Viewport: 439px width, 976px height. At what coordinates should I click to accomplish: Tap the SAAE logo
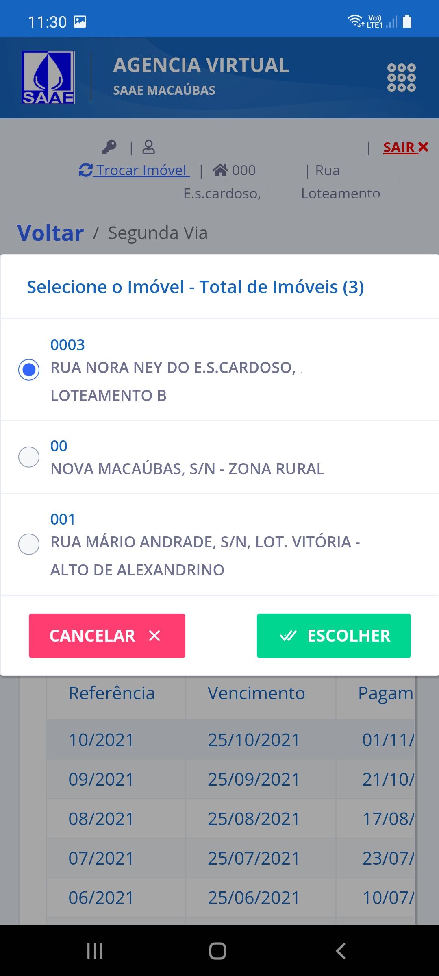pyautogui.click(x=48, y=77)
